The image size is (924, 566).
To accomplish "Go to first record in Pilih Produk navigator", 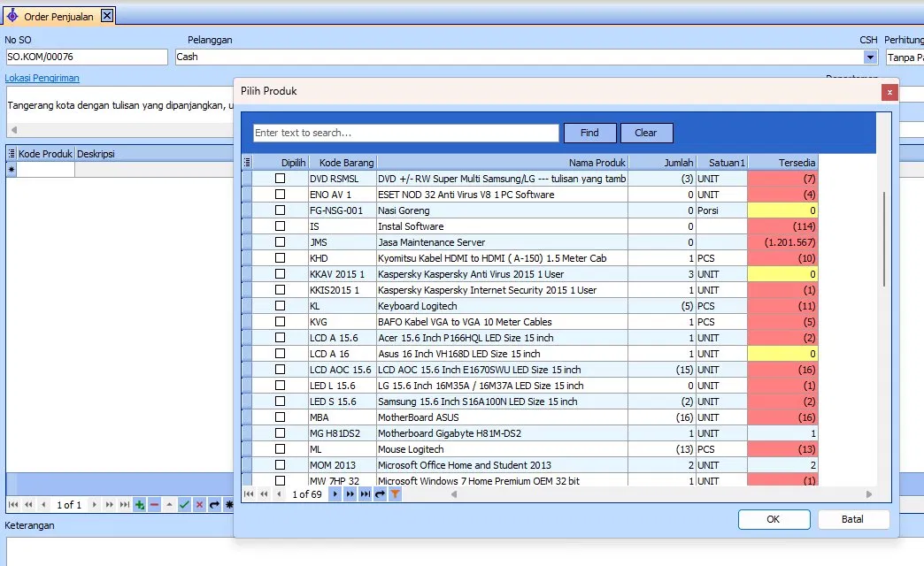I will 249,494.
